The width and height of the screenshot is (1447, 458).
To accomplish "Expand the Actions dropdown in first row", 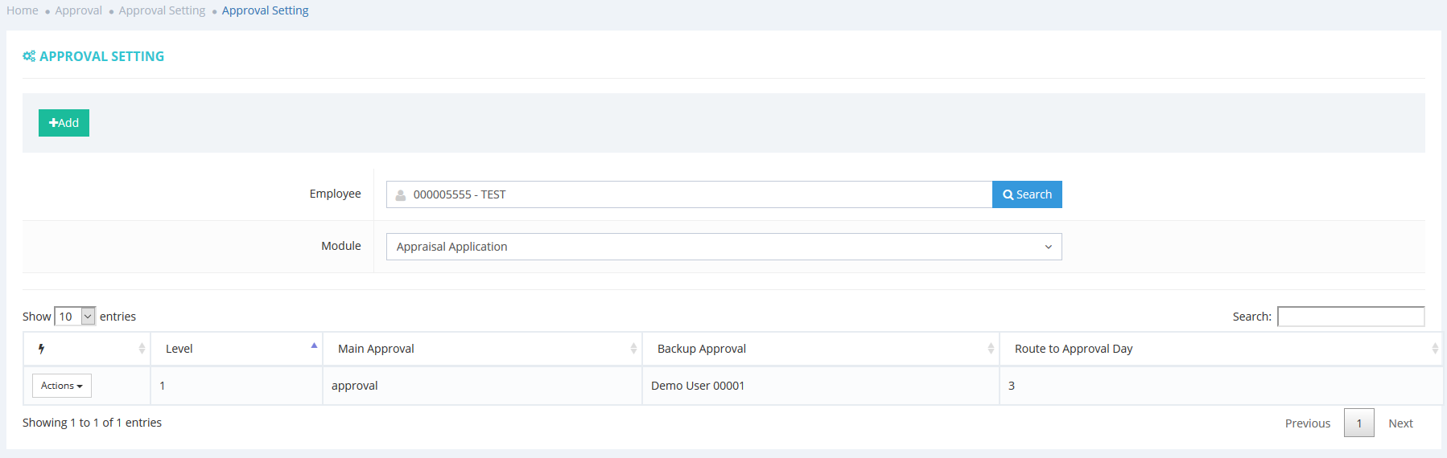I will click(x=62, y=386).
